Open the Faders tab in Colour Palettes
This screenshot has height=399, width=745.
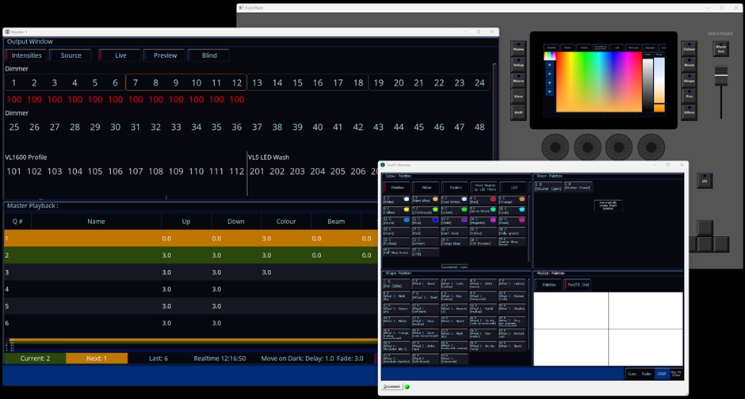[455, 188]
